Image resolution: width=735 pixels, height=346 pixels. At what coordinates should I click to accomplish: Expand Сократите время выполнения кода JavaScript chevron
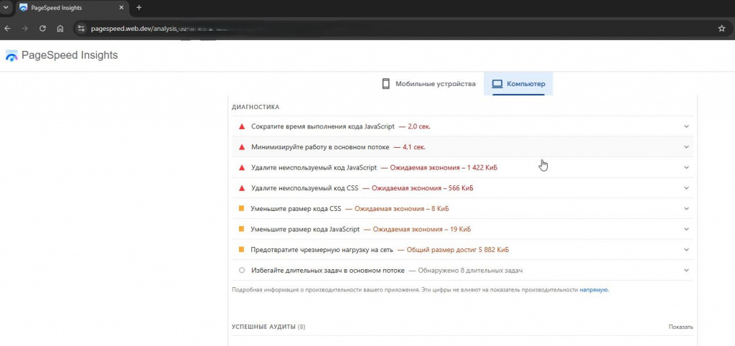coord(686,126)
